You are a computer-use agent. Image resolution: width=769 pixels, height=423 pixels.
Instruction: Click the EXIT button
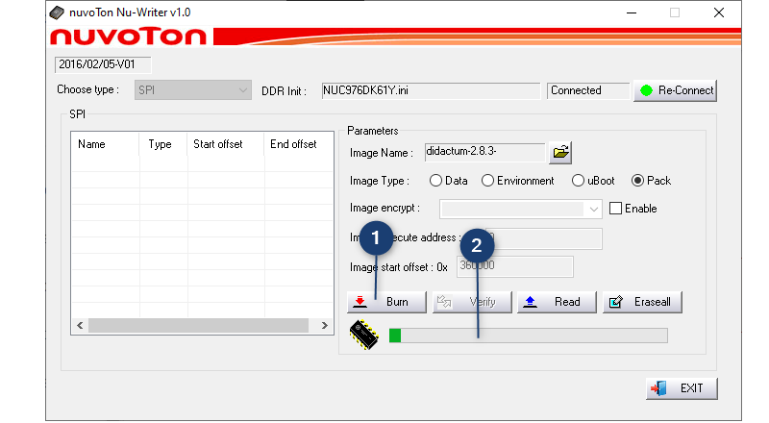point(682,388)
